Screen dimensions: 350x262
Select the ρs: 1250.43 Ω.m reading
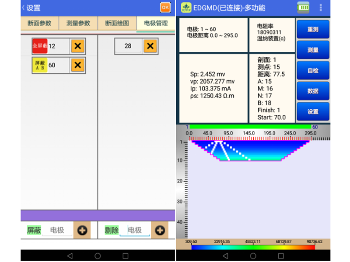pos(212,96)
